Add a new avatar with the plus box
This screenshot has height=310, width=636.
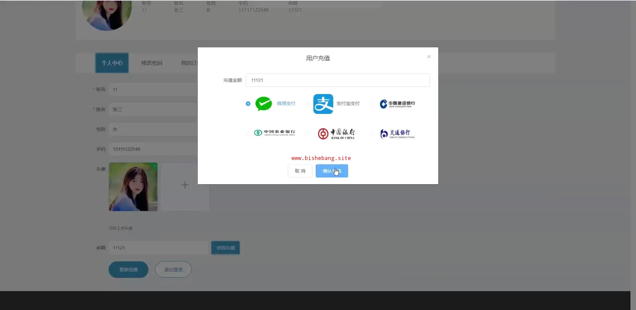coord(185,187)
